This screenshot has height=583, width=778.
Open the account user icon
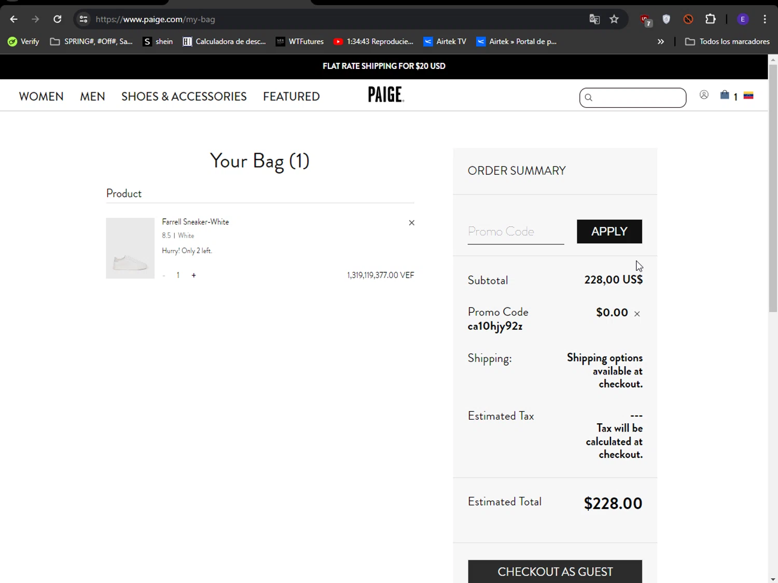(x=704, y=95)
